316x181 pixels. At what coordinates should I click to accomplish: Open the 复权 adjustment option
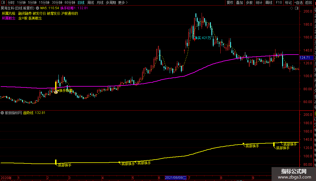coord(230,3)
